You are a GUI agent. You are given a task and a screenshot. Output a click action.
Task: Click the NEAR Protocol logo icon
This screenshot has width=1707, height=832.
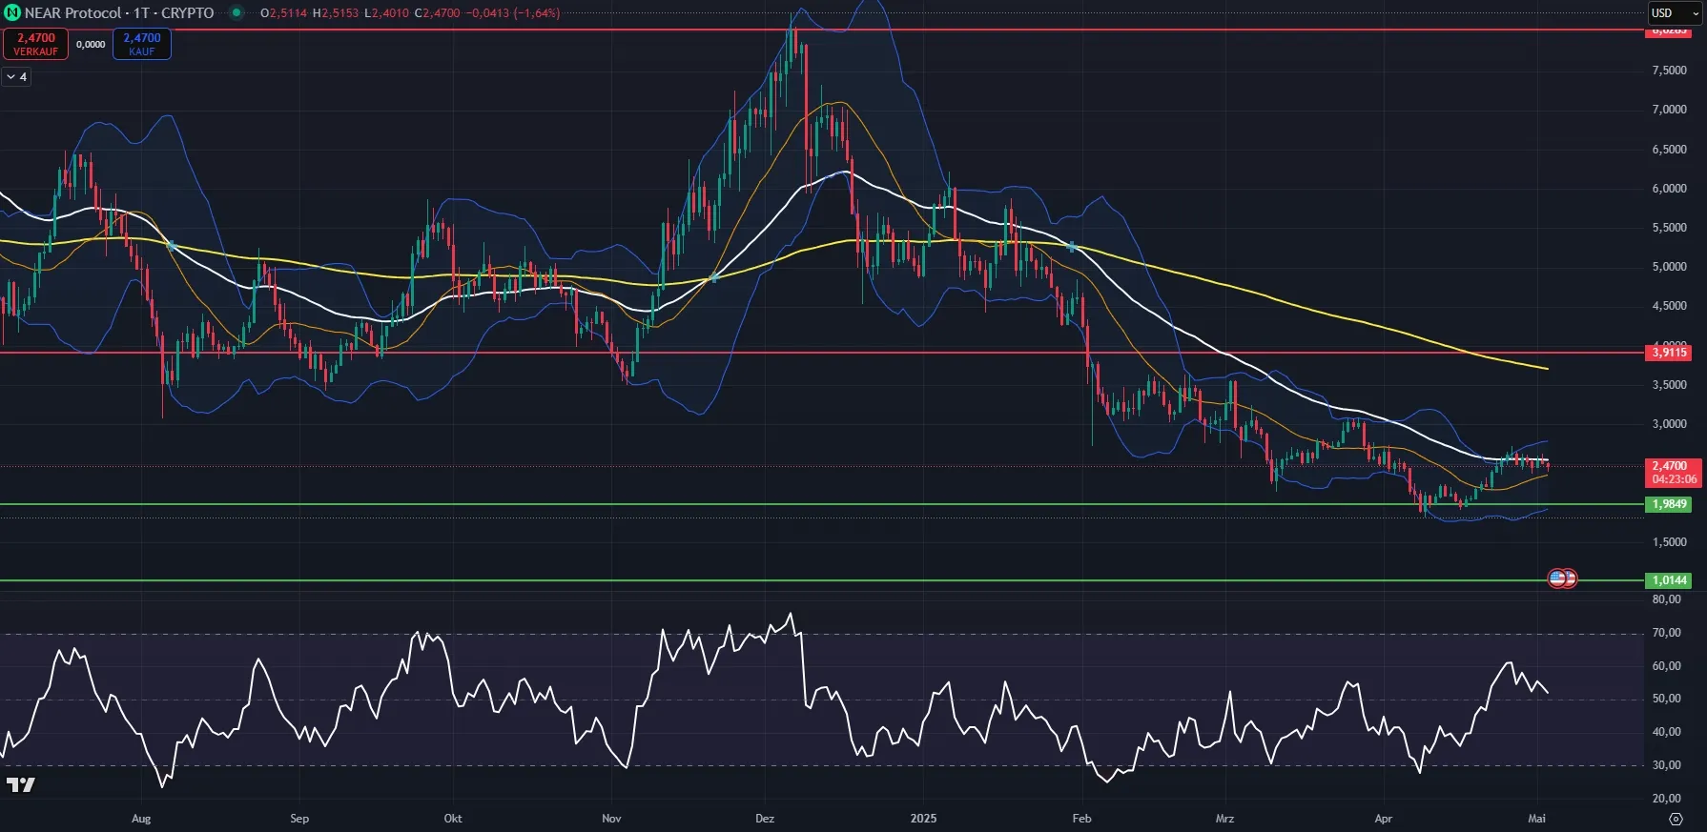point(12,12)
